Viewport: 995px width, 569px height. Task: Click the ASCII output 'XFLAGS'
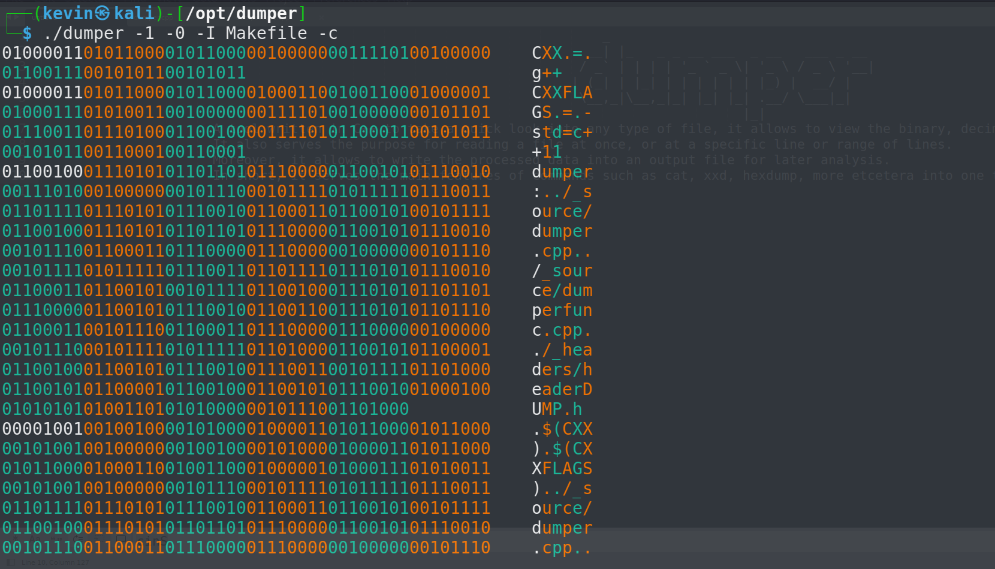coord(562,468)
